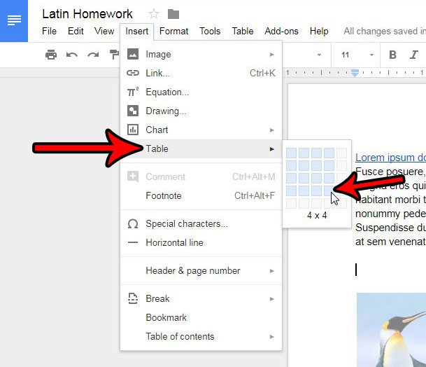Select Equation from Insert menu
The image size is (426, 367).
167,92
